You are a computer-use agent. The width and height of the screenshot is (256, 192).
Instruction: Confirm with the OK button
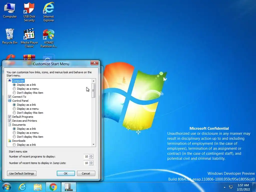[x=66, y=173]
